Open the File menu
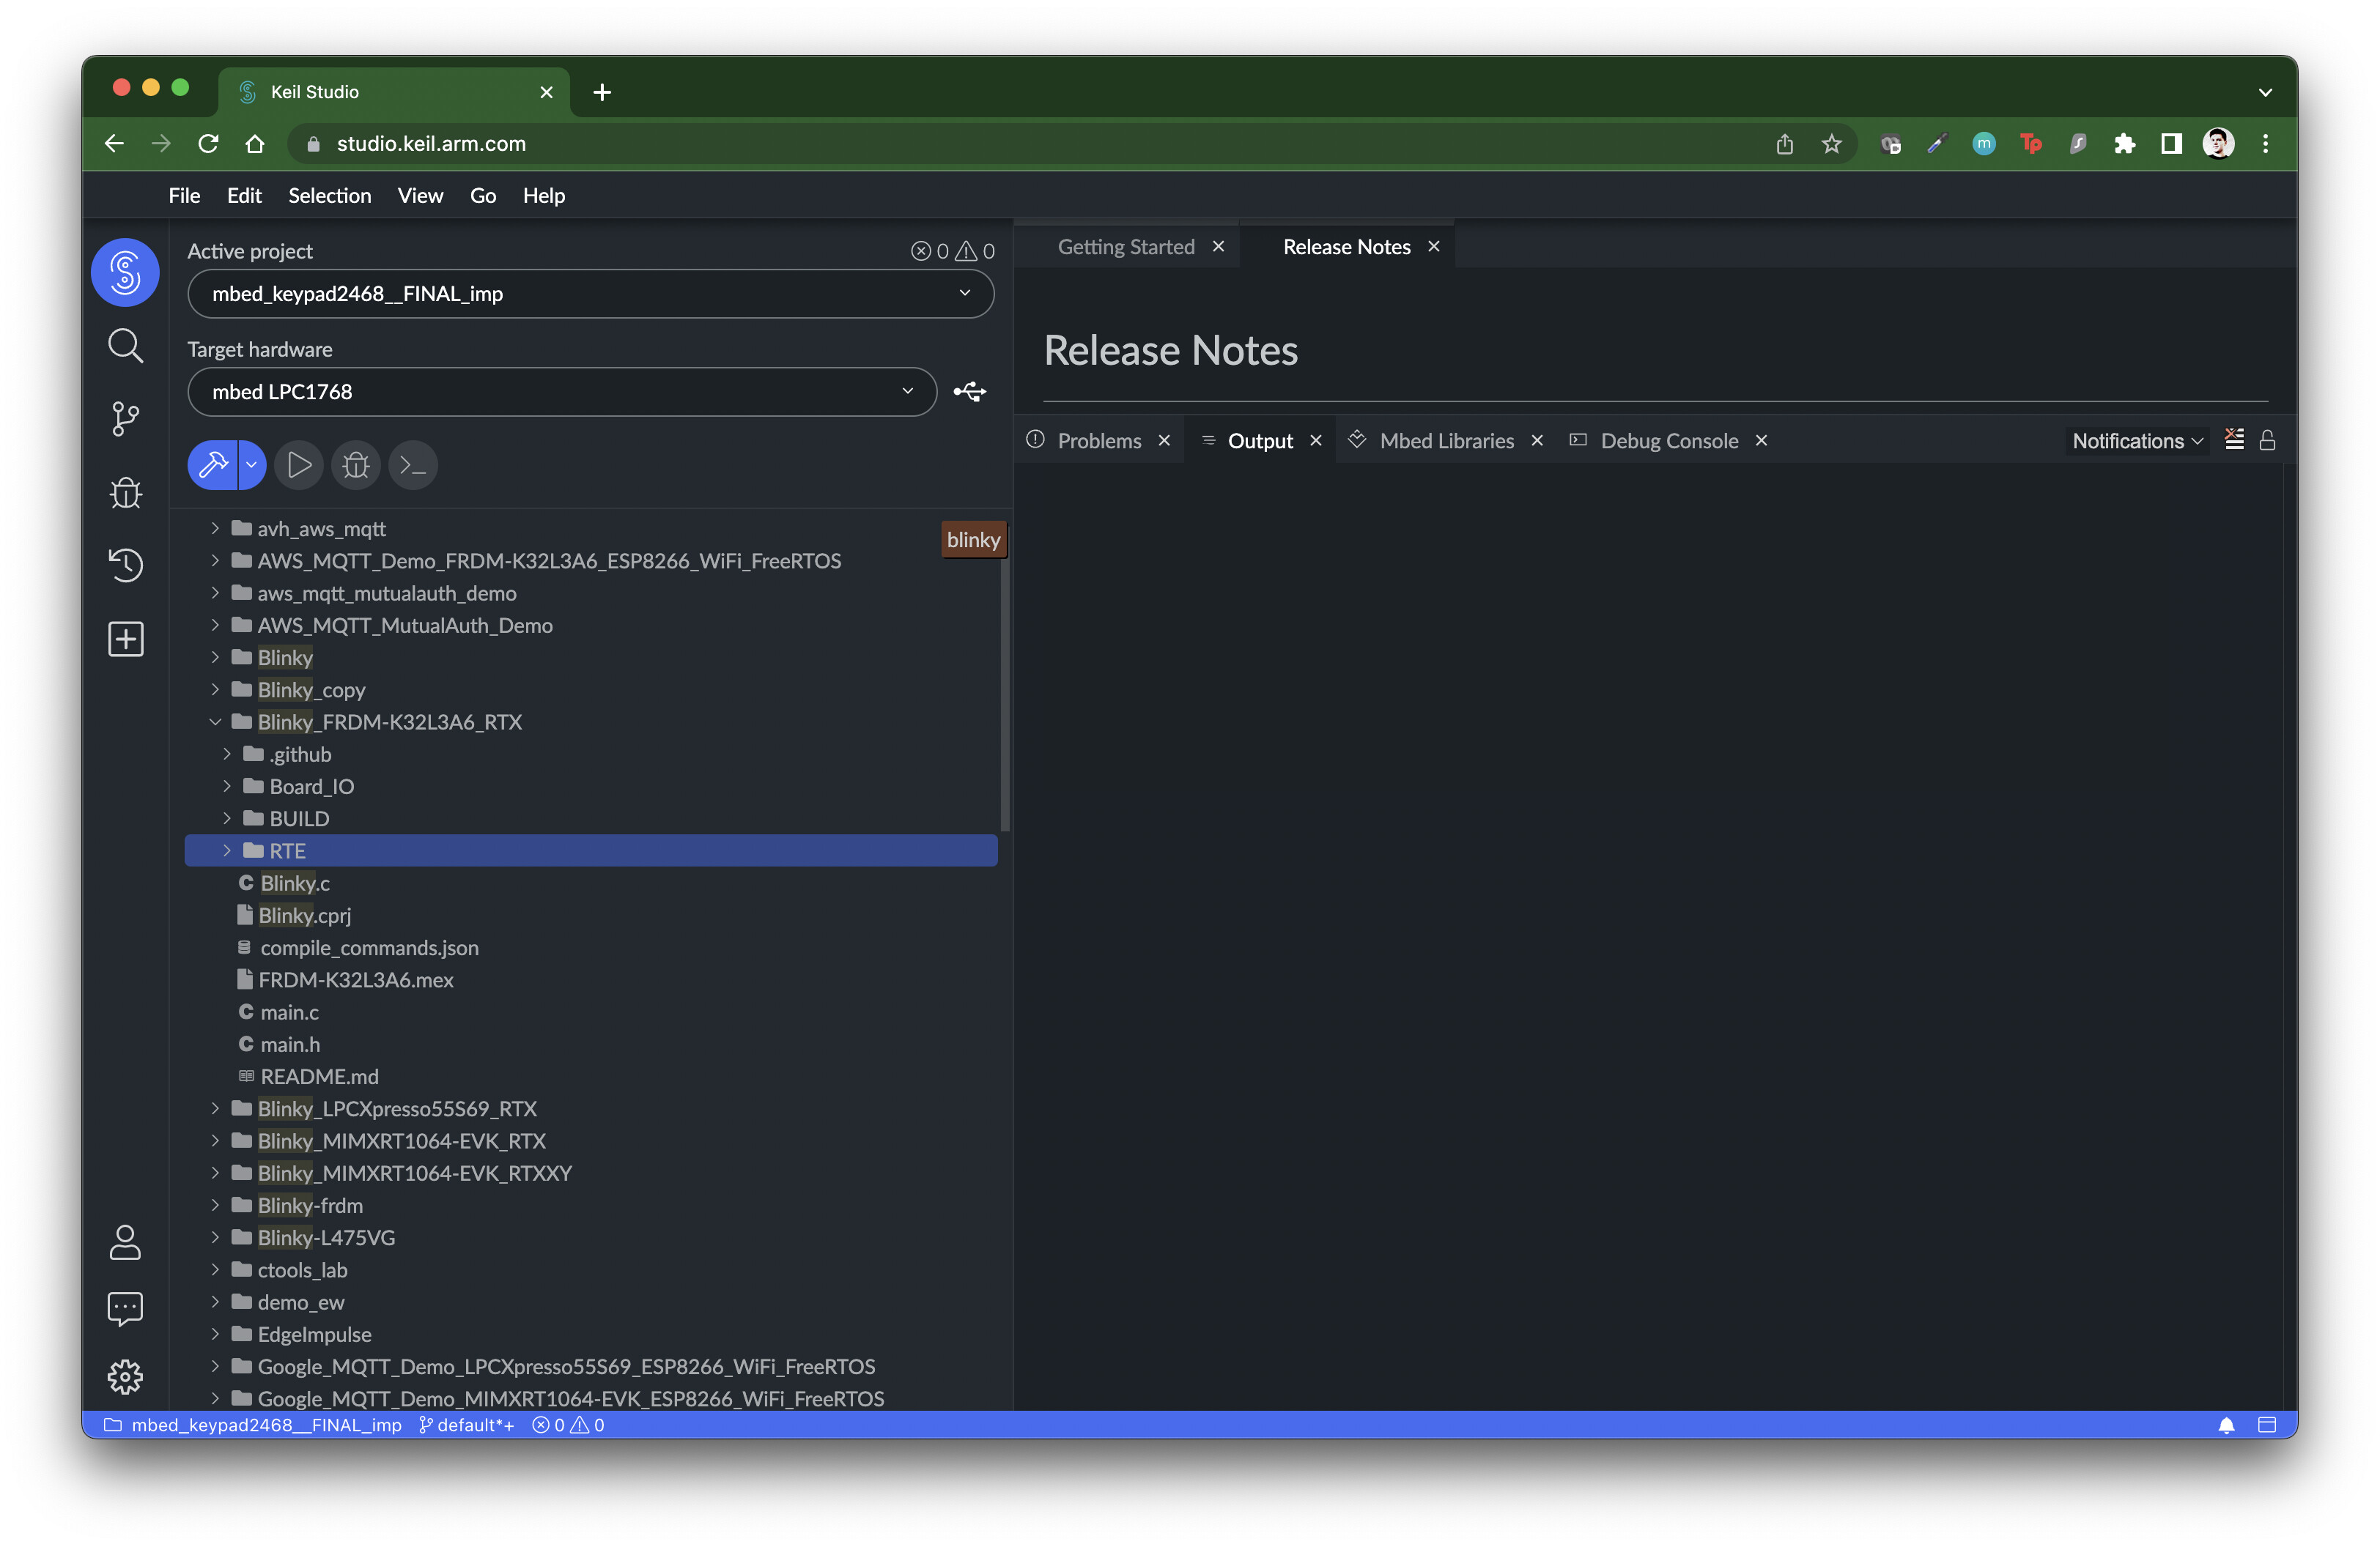The height and width of the screenshot is (1547, 2380). 184,195
